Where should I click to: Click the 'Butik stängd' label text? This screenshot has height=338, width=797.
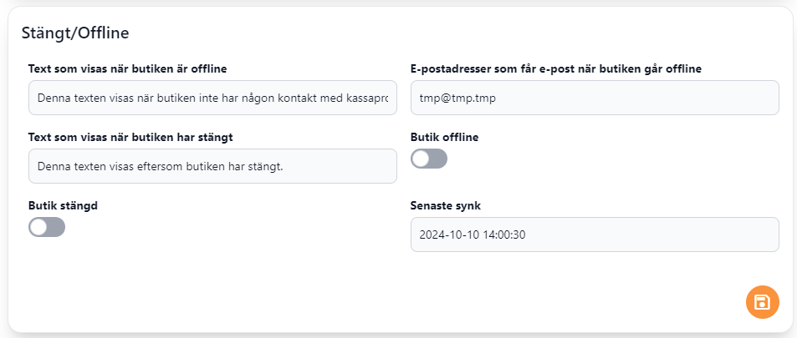pyautogui.click(x=63, y=204)
